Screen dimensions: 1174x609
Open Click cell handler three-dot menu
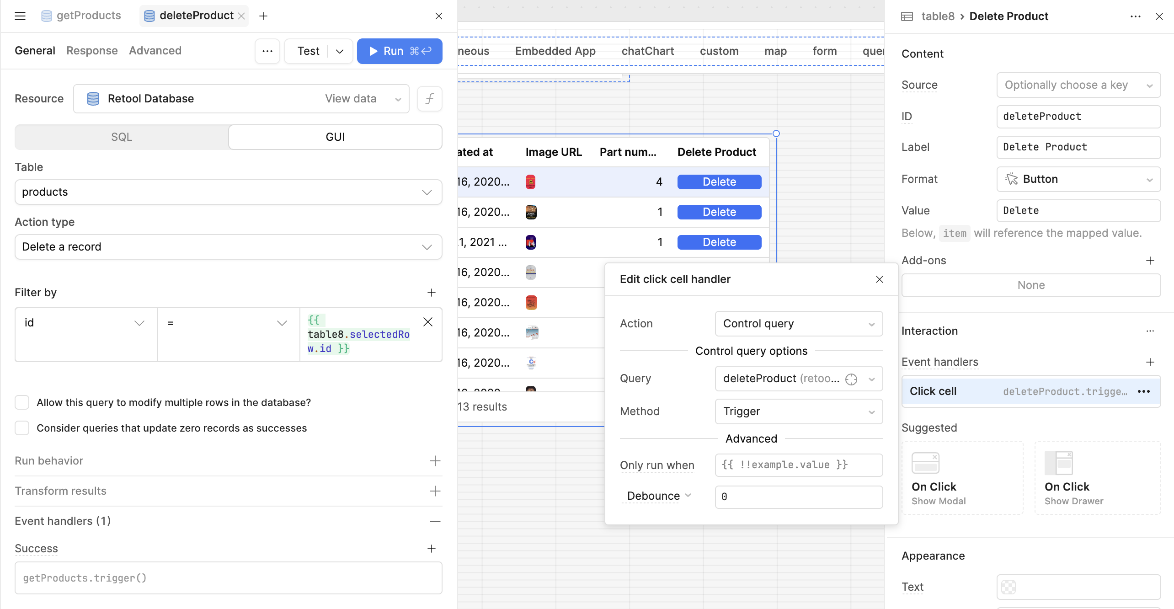pos(1143,391)
